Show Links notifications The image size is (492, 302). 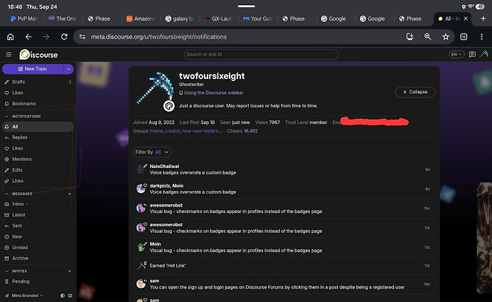pyautogui.click(x=38, y=181)
